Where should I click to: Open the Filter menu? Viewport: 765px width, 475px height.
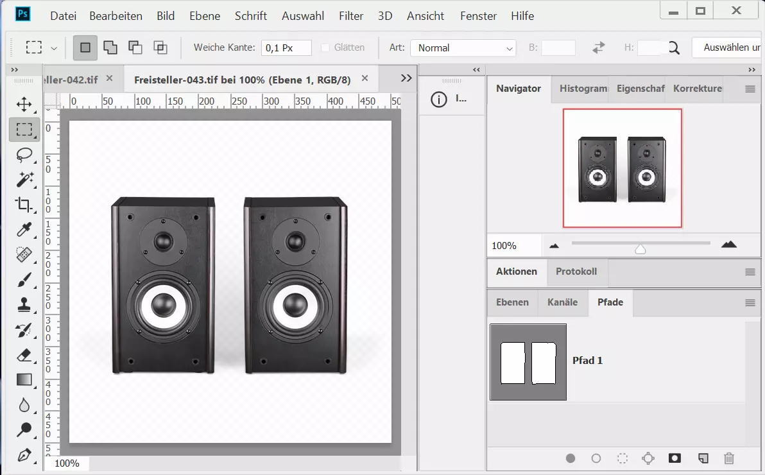pos(351,16)
